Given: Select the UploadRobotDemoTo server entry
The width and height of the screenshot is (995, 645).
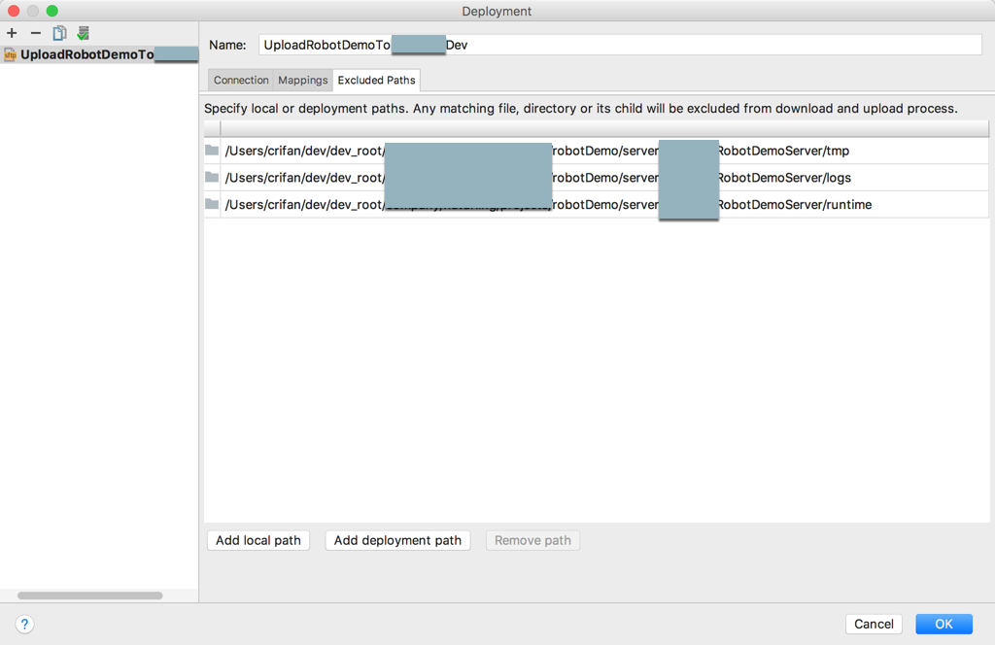Looking at the screenshot, I should (x=99, y=54).
